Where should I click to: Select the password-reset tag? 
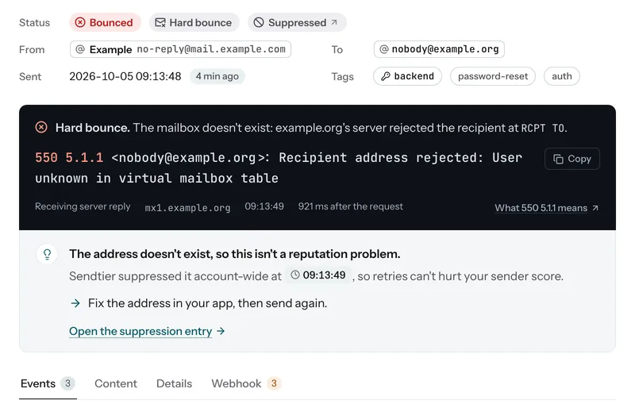coord(493,76)
